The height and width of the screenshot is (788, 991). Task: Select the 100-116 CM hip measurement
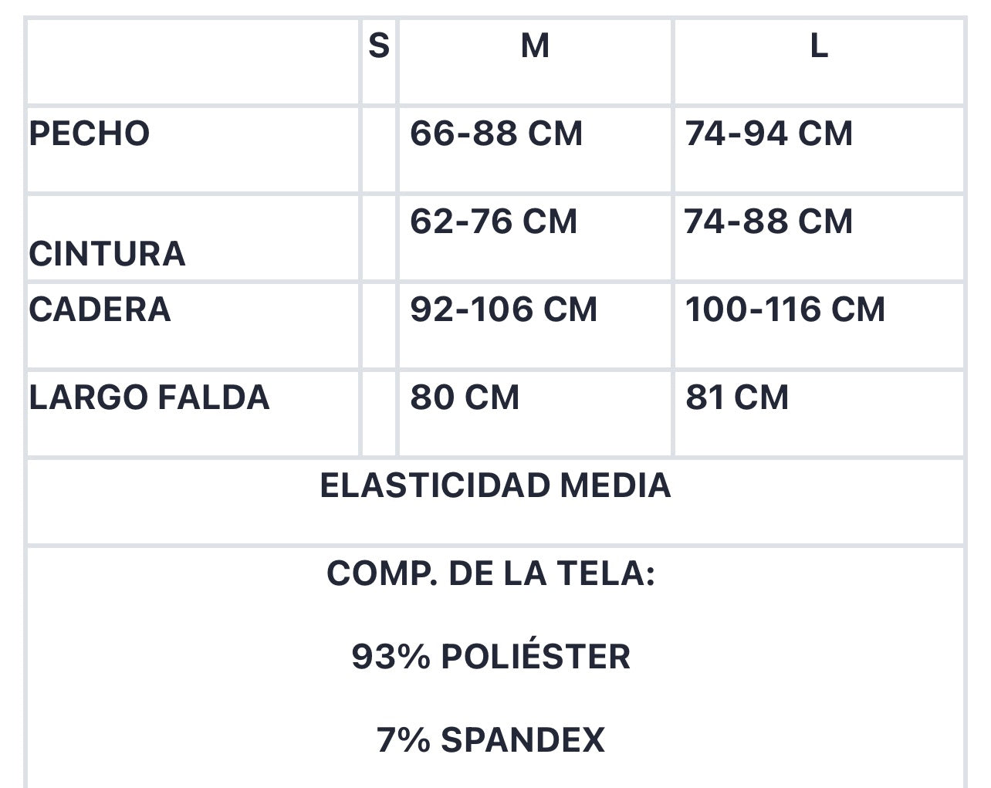(785, 309)
